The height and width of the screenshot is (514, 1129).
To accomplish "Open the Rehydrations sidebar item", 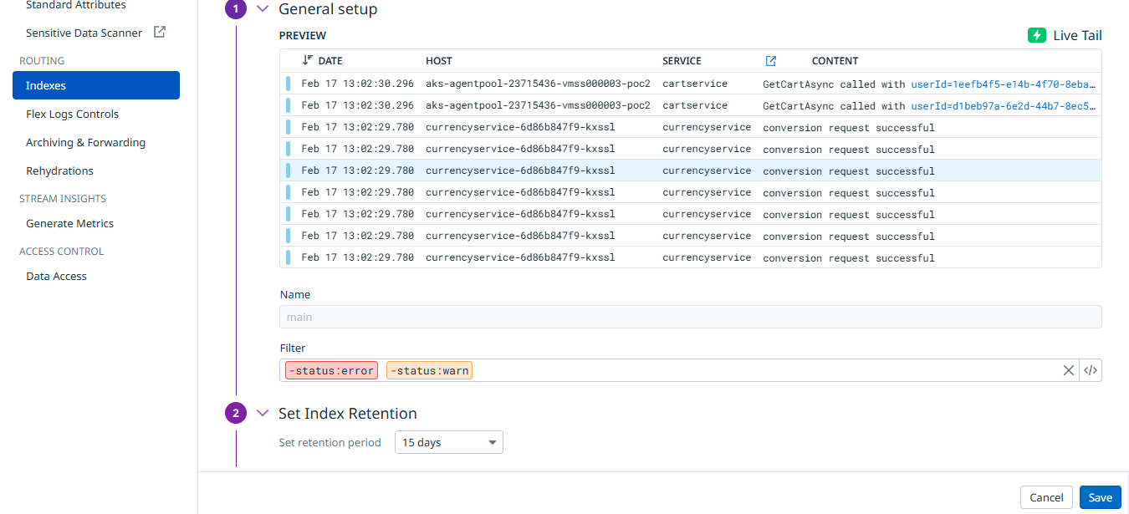I will [x=59, y=170].
